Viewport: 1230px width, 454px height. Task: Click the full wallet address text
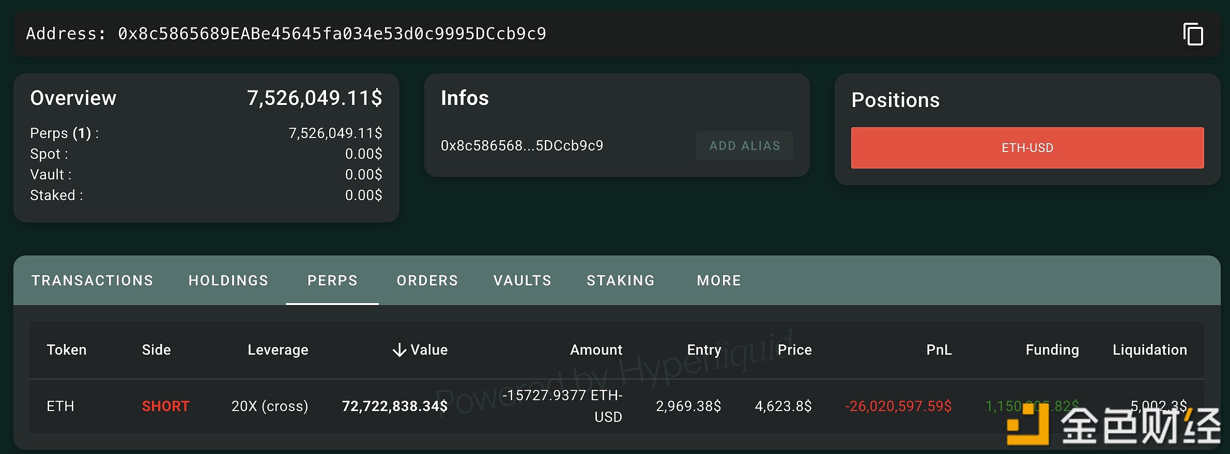(331, 34)
